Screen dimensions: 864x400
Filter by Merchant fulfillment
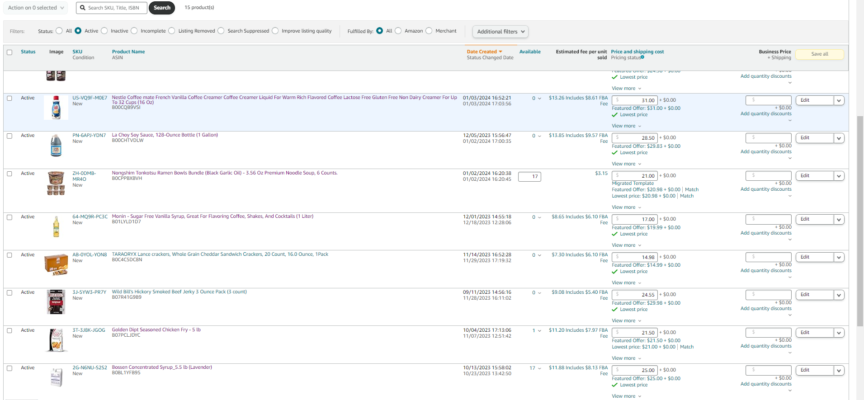pyautogui.click(x=429, y=31)
